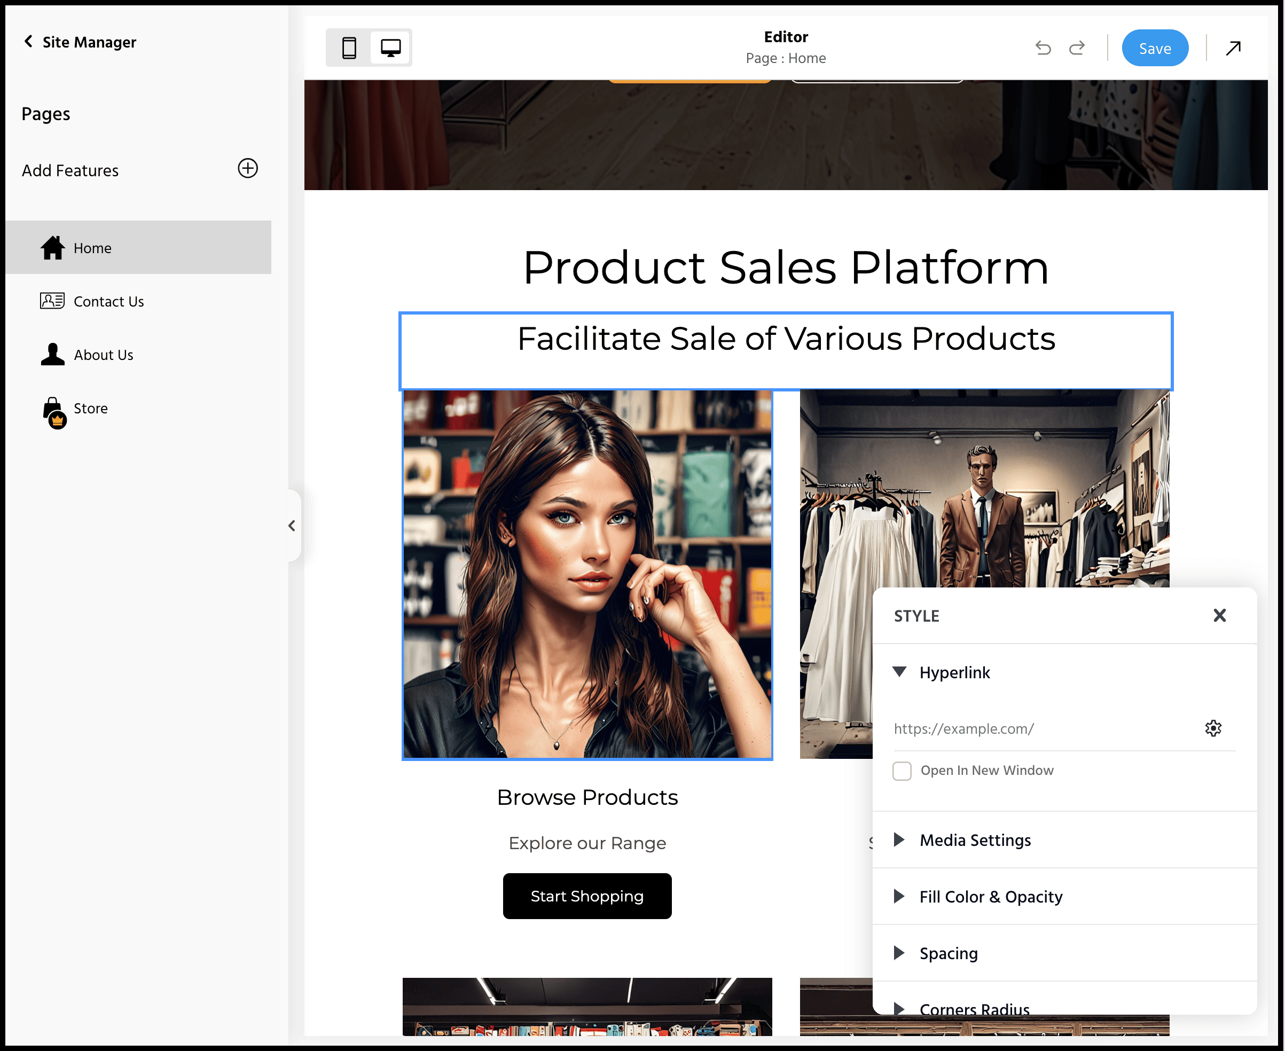Open site preview with arrow icon
Screen dimensions: 1285x1051
click(1233, 48)
